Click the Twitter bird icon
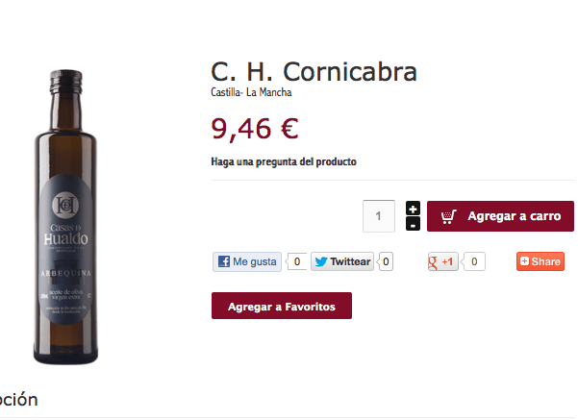The width and height of the screenshot is (578, 420). click(321, 261)
